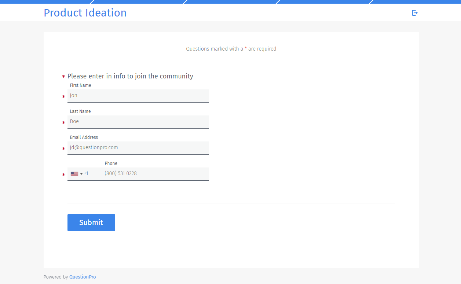Click the +1 country code
Viewport: 461px width, 284px height.
tap(86, 173)
